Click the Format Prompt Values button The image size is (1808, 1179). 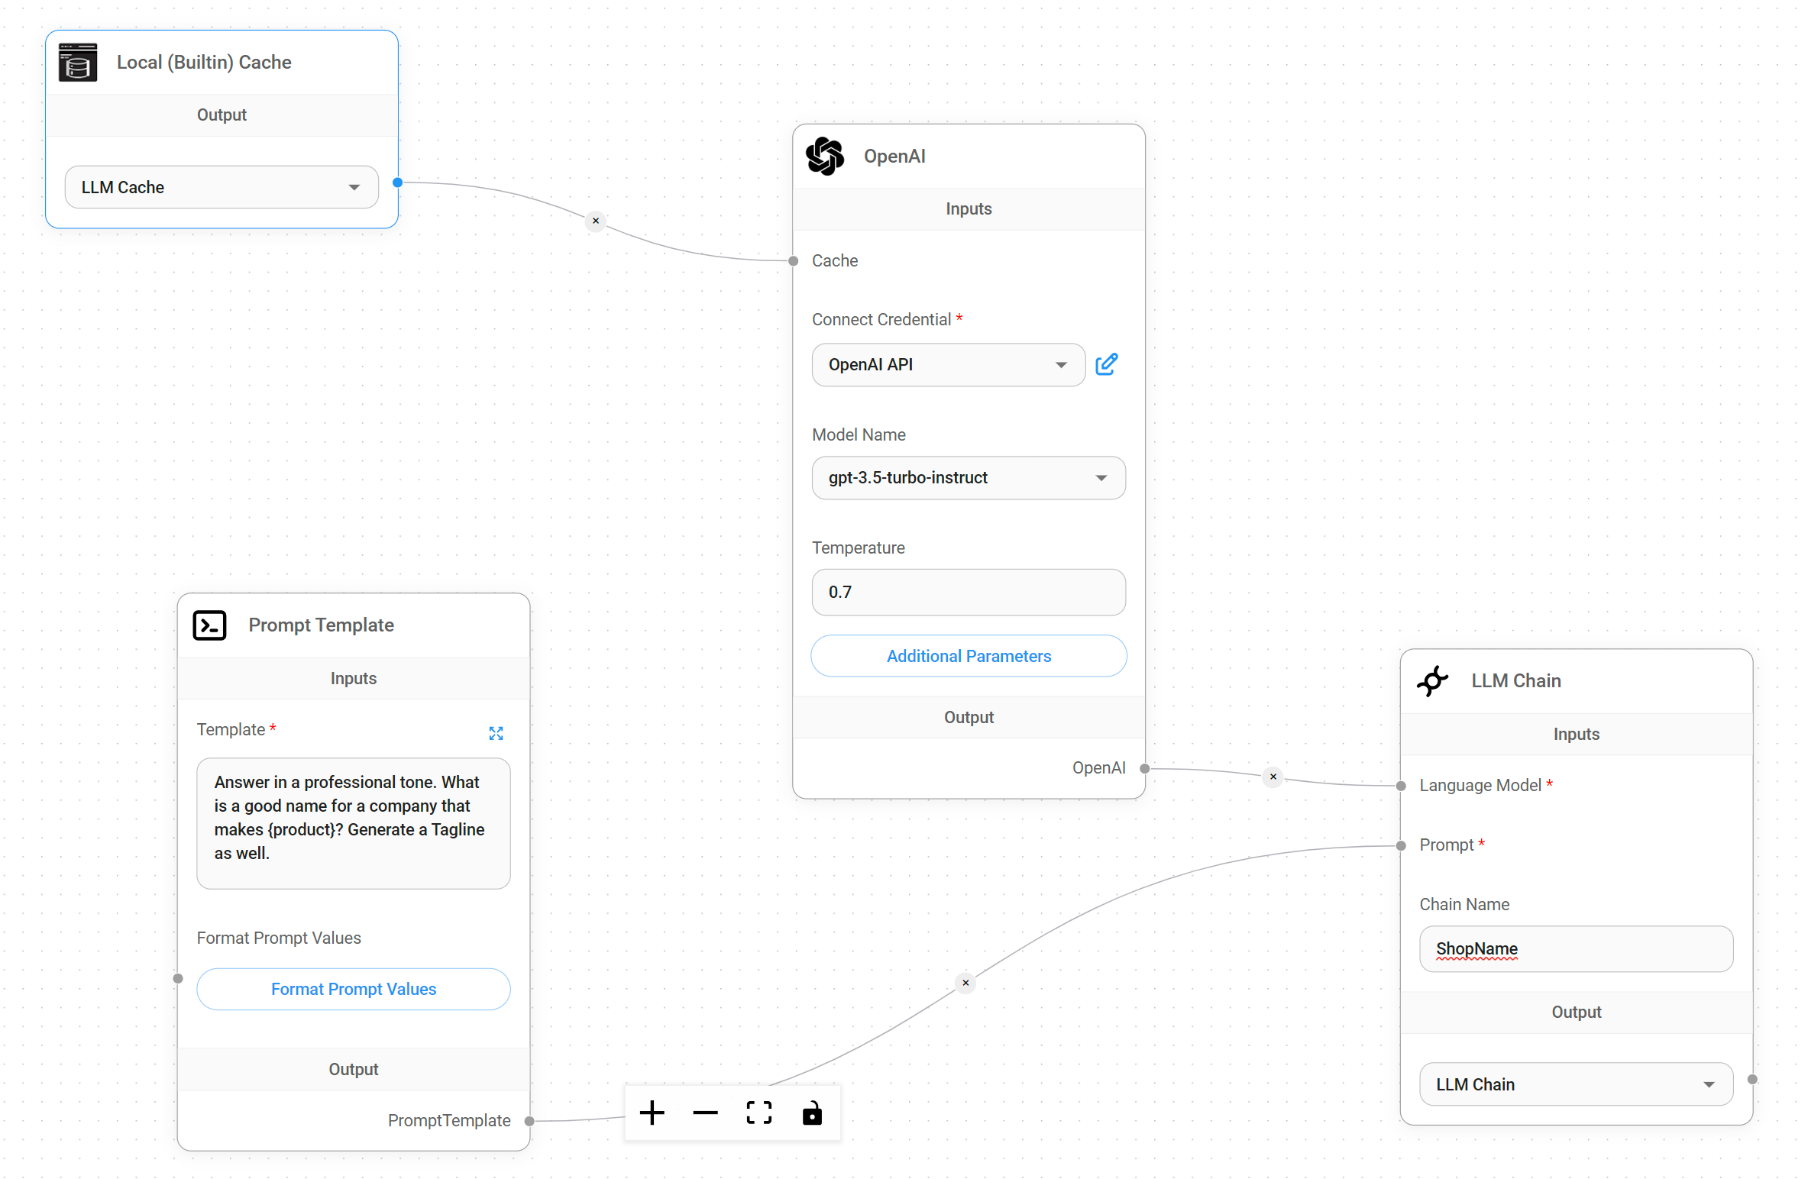pyautogui.click(x=353, y=989)
